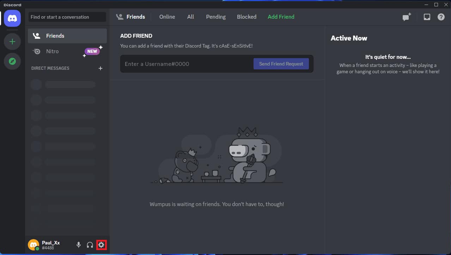
Task: Switch to the All friends tab
Action: (190, 17)
